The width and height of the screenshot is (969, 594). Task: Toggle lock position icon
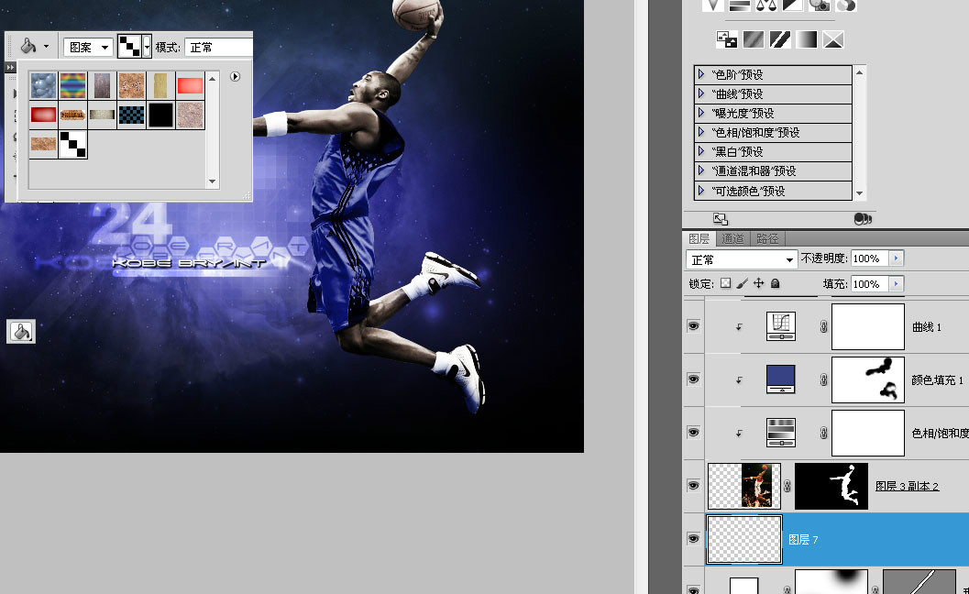coord(758,283)
